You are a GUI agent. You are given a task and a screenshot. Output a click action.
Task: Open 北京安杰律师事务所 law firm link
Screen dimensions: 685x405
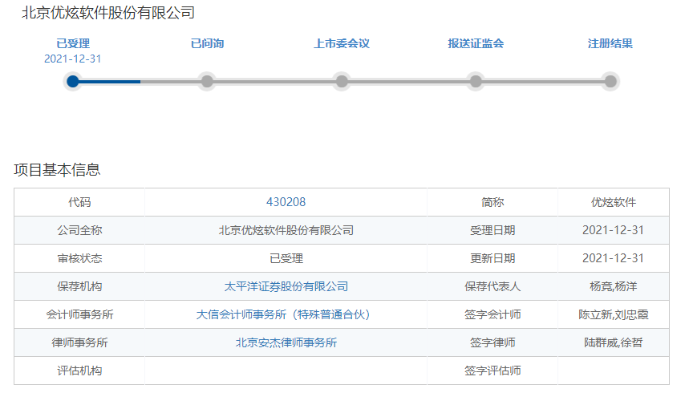286,342
